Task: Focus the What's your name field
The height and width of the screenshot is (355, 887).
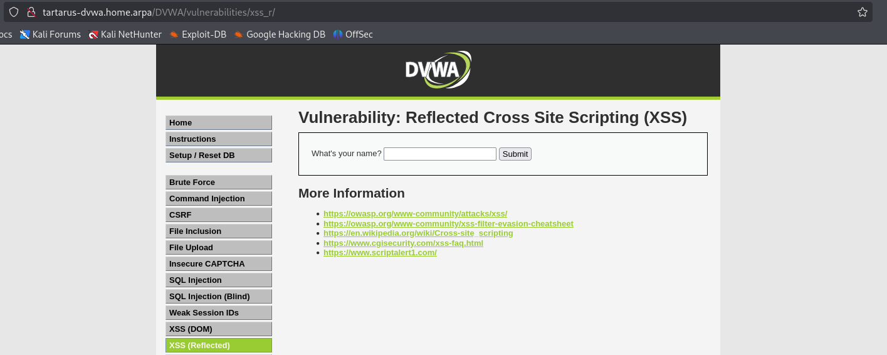Action: (439, 154)
